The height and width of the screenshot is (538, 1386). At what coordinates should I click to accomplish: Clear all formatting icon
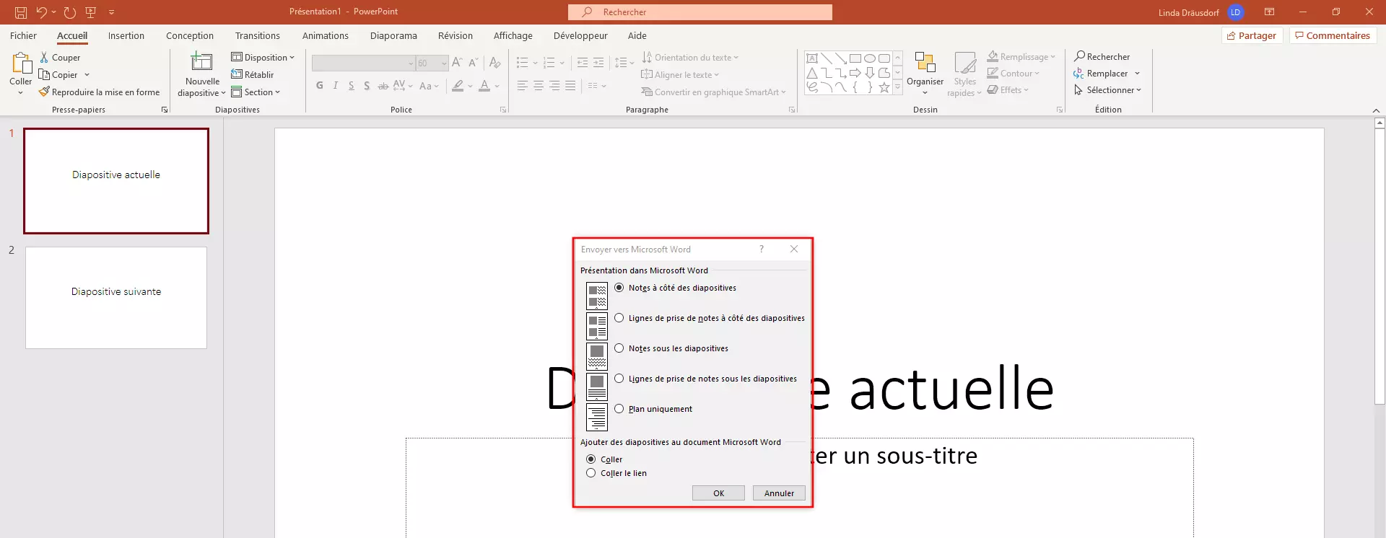pos(495,63)
